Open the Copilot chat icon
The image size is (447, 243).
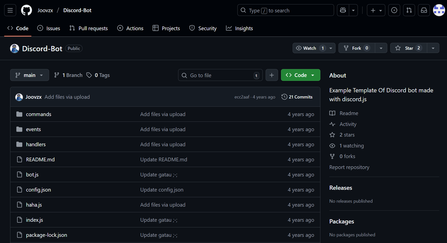(x=343, y=10)
